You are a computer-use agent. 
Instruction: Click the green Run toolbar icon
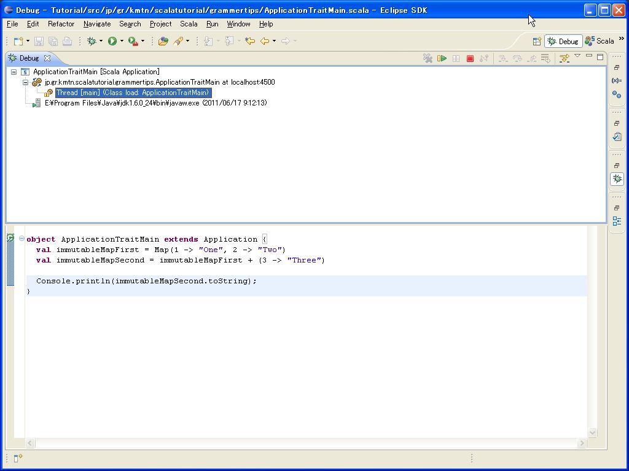coord(112,41)
